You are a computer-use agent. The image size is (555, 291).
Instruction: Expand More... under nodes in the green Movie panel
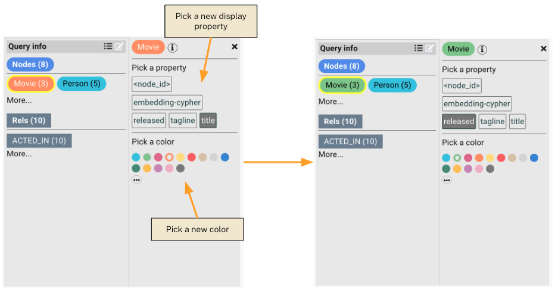click(330, 102)
